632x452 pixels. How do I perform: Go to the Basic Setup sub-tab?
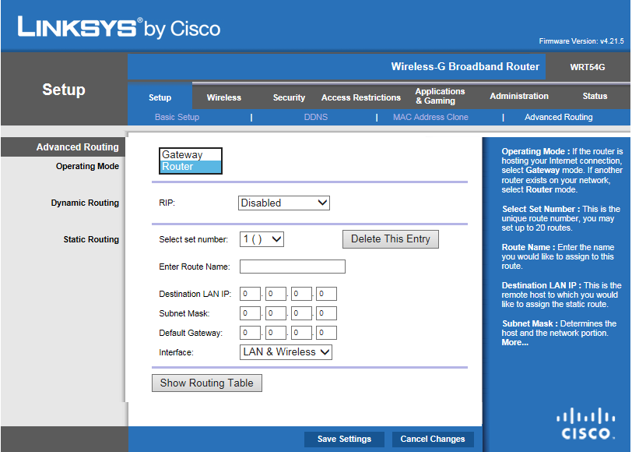pos(177,117)
